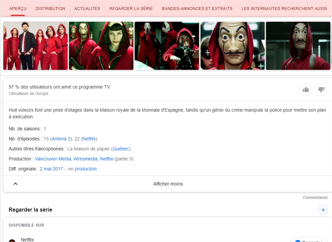Open the Actualités tab

[87, 9]
